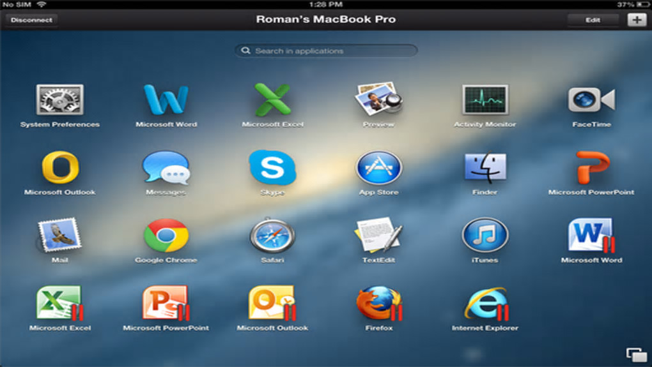Open Skype app icon

(272, 167)
